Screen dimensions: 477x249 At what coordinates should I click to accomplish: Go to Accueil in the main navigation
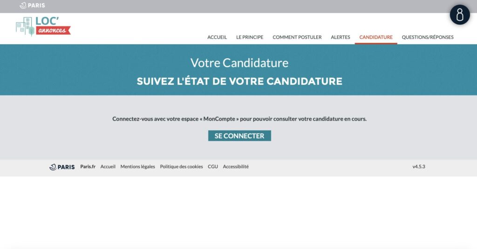(x=217, y=37)
